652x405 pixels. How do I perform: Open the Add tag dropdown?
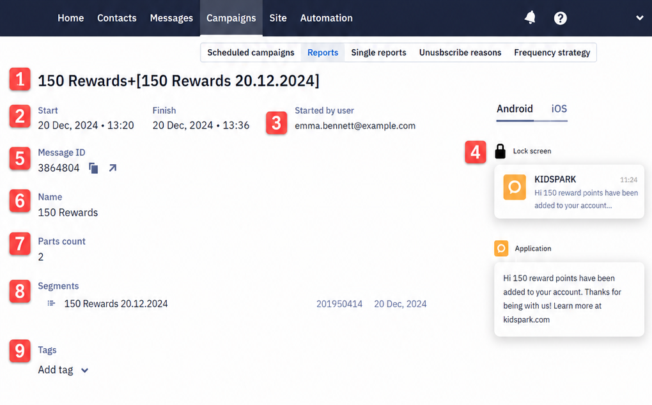[63, 370]
